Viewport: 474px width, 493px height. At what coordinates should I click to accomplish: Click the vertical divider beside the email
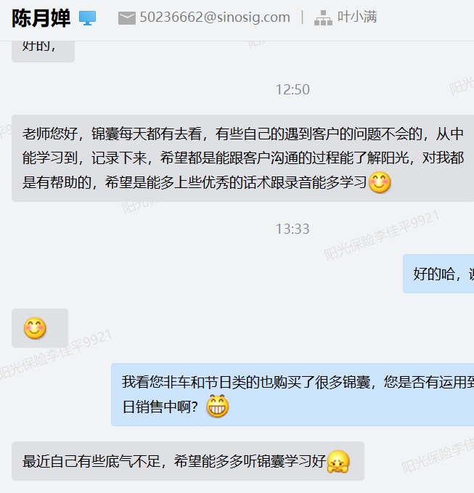pos(303,17)
